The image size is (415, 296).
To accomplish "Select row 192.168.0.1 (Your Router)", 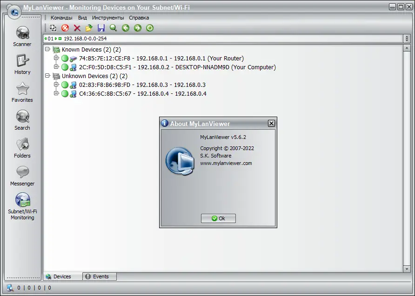I will 161,59.
